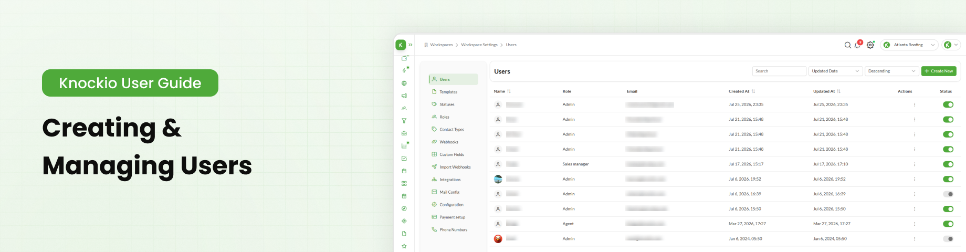Screen dimensions: 966x252
Task: Open the Users settings menu item
Action: [x=454, y=79]
